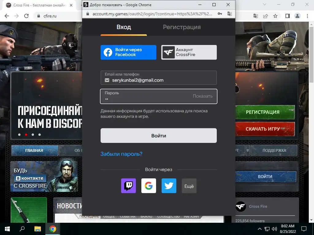
Task: Open the Chrome three-dot menu
Action: [307, 16]
